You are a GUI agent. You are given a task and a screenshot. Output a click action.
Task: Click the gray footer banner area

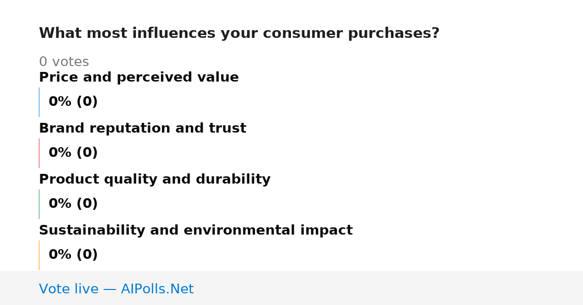[x=291, y=288]
